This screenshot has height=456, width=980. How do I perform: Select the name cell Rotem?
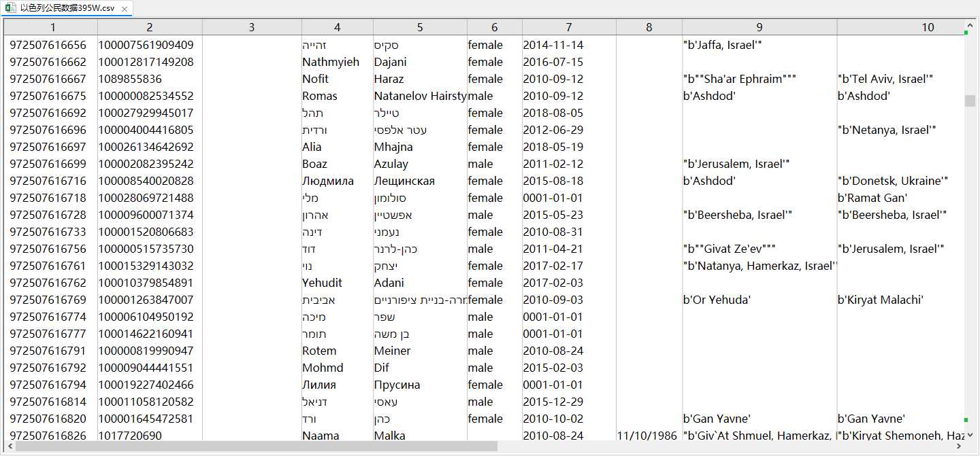point(319,351)
